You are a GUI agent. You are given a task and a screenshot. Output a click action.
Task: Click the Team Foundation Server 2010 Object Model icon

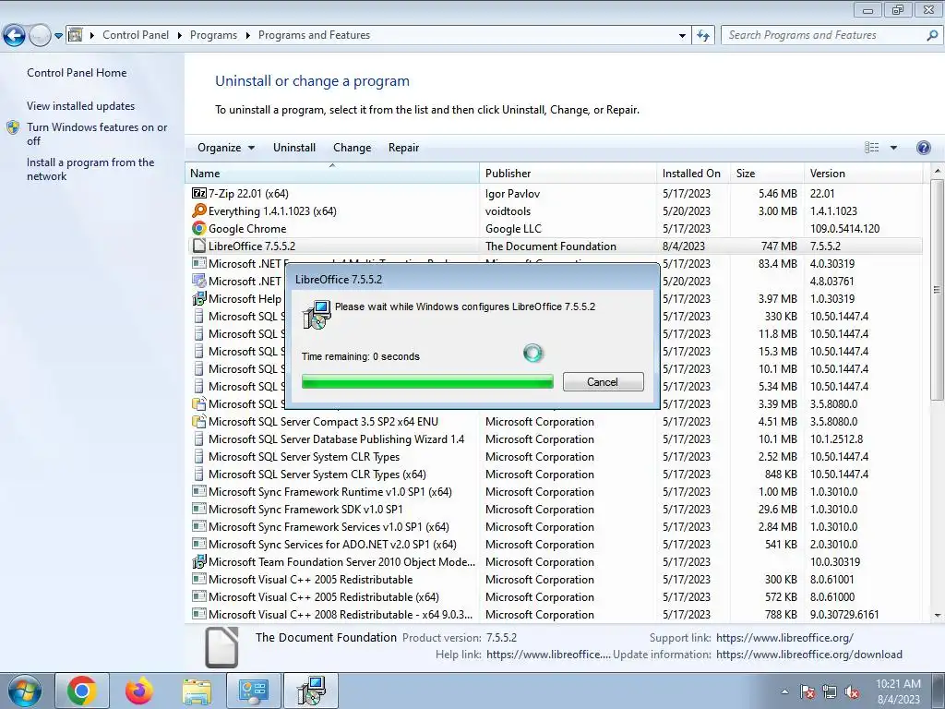click(199, 562)
